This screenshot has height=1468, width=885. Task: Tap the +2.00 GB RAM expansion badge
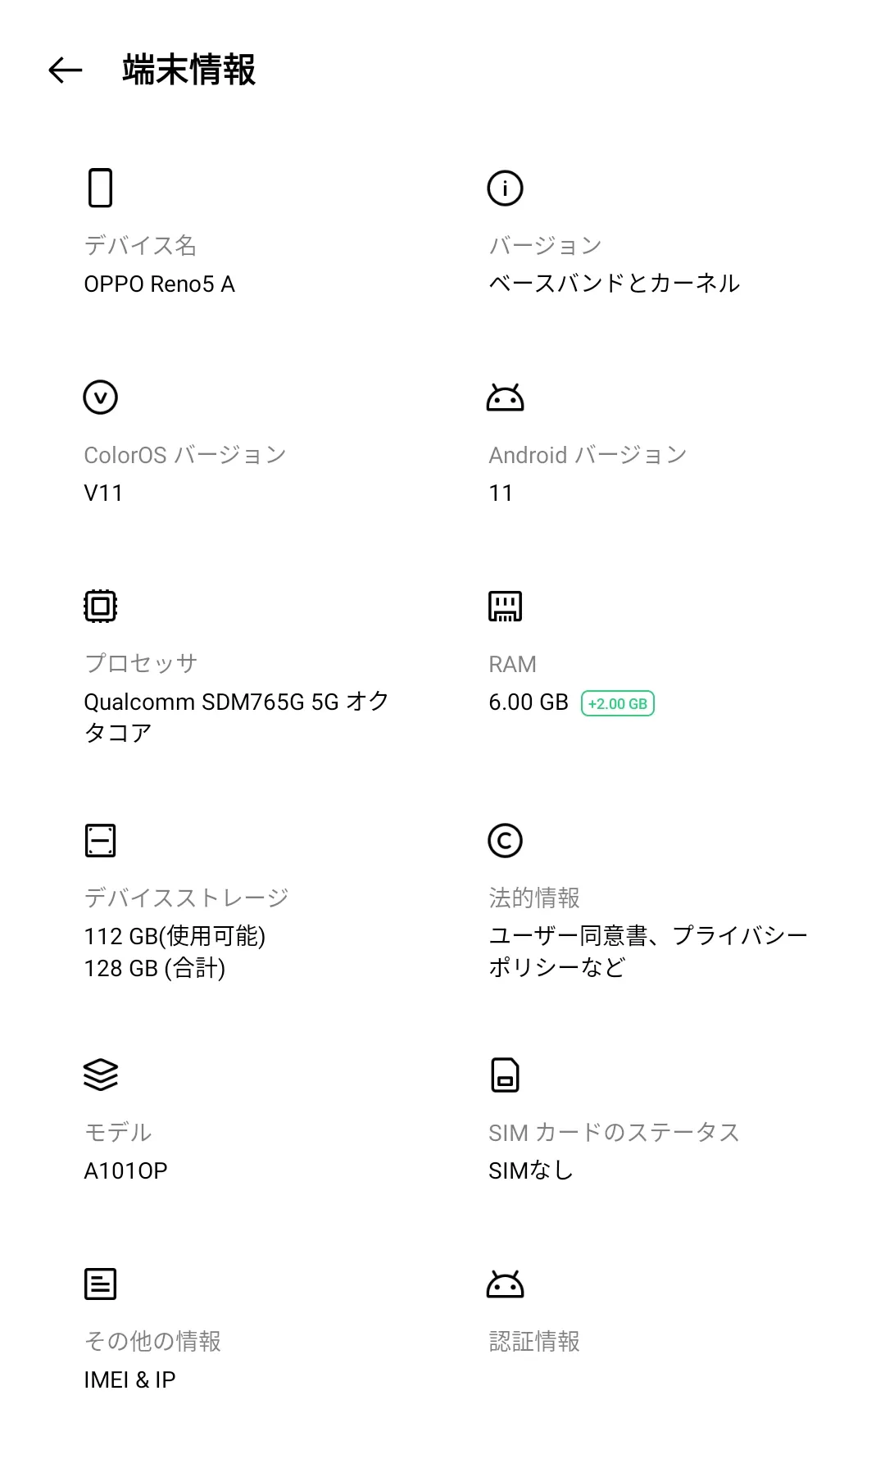618,703
